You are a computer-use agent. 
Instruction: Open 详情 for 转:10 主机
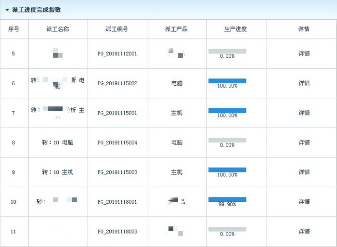coord(304,172)
